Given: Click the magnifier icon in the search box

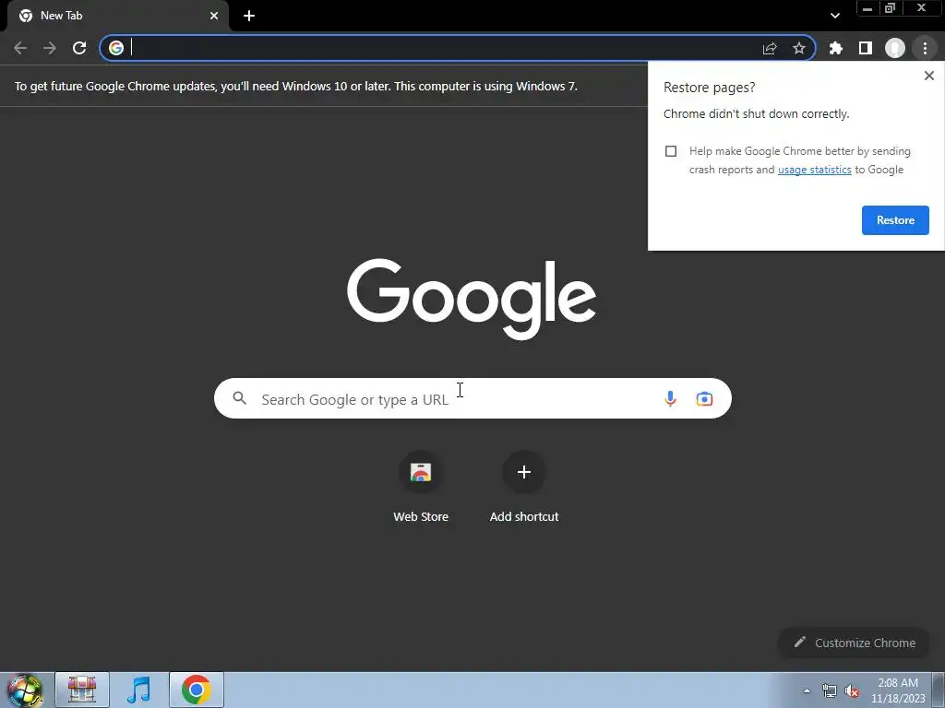Looking at the screenshot, I should coord(239,398).
